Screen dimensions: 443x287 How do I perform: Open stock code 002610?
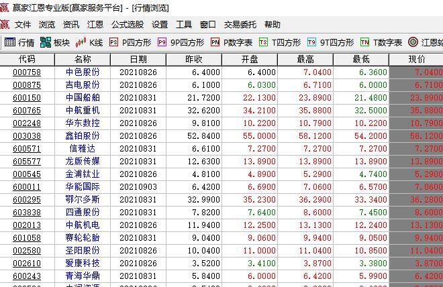click(27, 264)
